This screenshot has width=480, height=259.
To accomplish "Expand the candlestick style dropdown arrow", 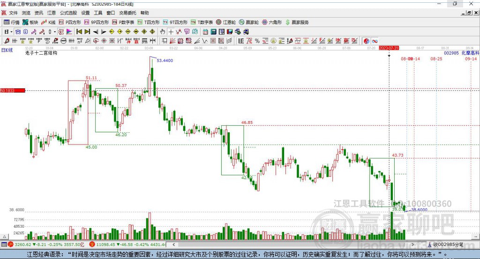I will (x=55, y=32).
